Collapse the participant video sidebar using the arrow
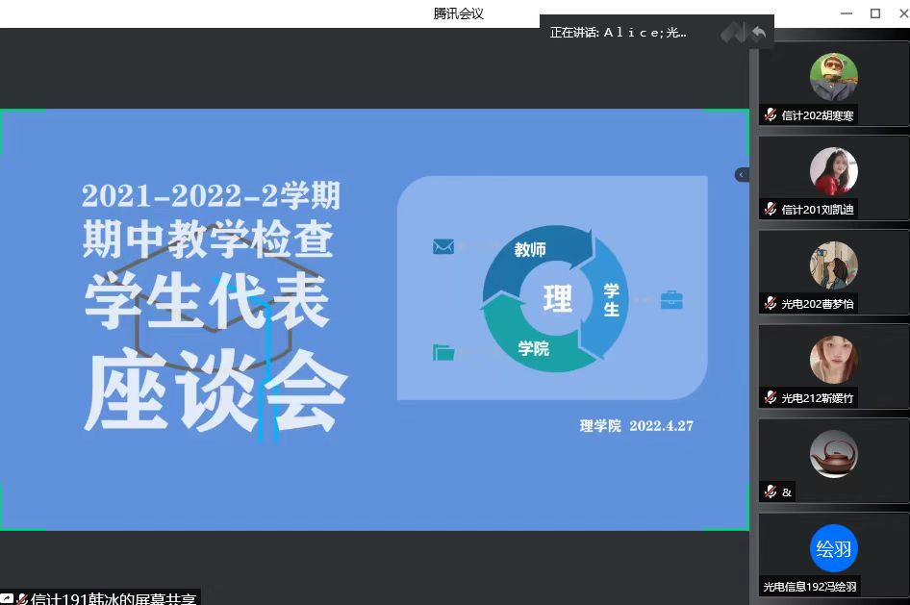910x605 pixels. (x=742, y=175)
